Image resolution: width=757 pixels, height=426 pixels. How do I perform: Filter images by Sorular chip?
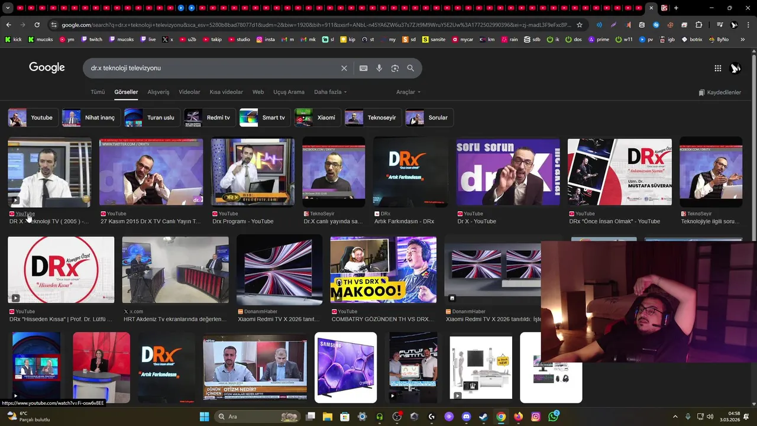click(429, 118)
